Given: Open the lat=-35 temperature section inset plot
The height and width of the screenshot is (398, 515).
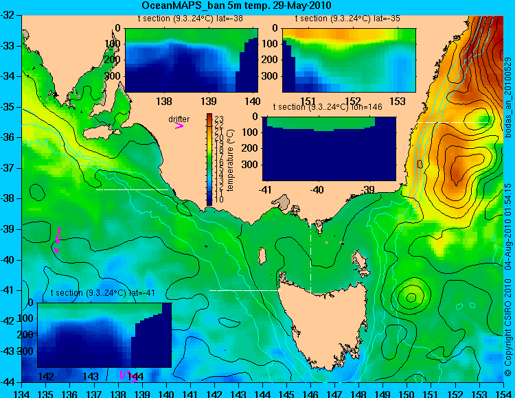Looking at the screenshot, I should click(x=349, y=60).
